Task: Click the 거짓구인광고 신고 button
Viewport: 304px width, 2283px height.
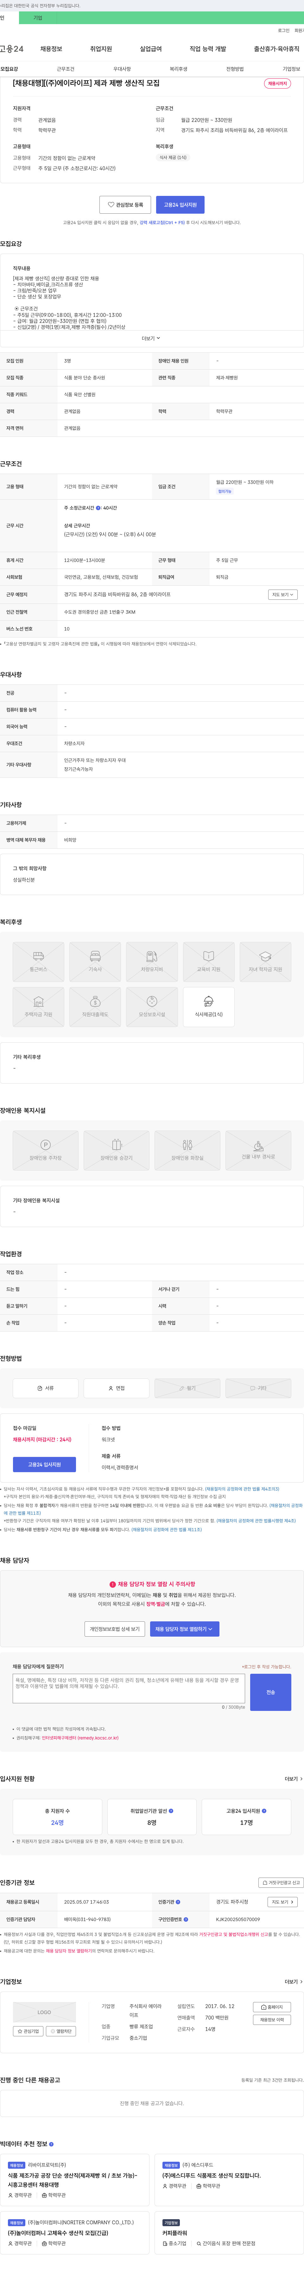Action: click(x=281, y=1882)
